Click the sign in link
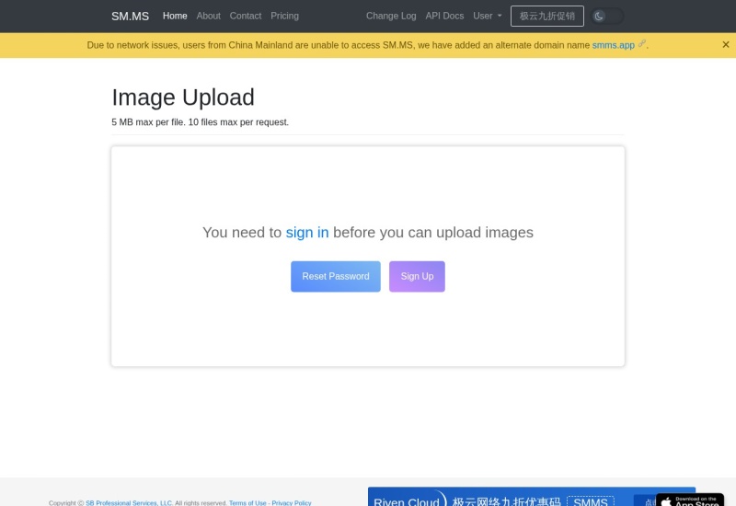Viewport: 736px width, 506px height. click(x=306, y=233)
